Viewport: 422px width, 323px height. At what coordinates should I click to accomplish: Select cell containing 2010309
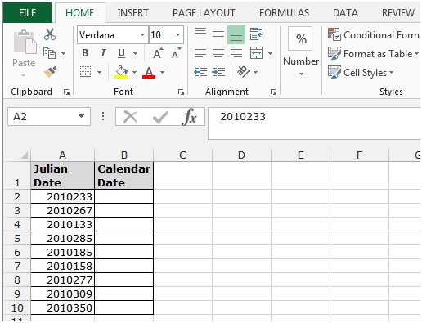(x=63, y=294)
